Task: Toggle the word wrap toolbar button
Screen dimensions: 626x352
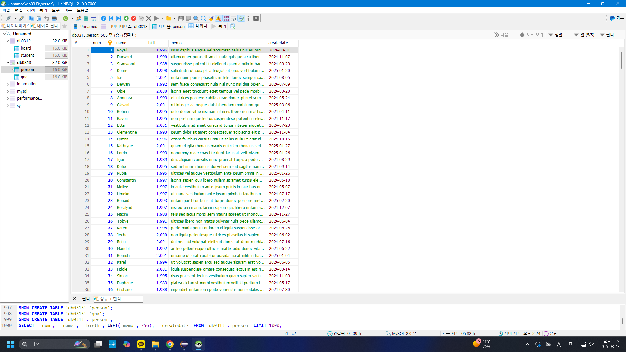Action: (233, 18)
